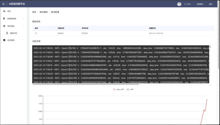Click the log line Epoch [1][5/59]

point(121,48)
